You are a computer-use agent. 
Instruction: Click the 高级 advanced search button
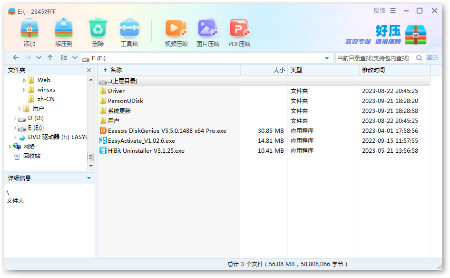[432, 58]
